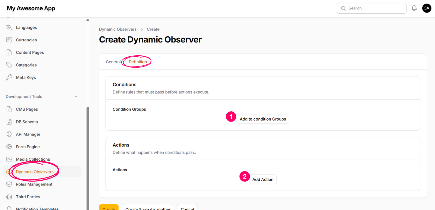Switch to the General tab
This screenshot has width=435, height=210.
point(113,62)
